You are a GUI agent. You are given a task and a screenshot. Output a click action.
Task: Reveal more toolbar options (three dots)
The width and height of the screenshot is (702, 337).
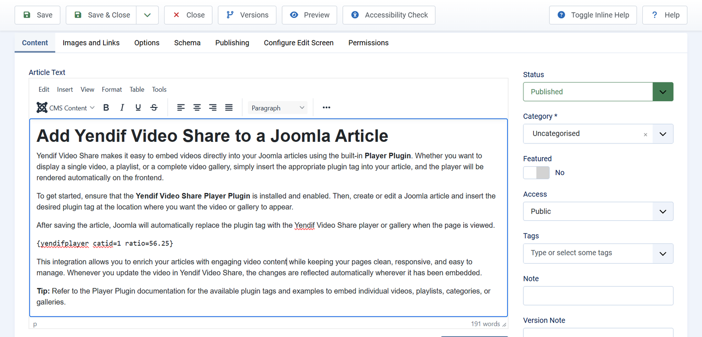(326, 108)
